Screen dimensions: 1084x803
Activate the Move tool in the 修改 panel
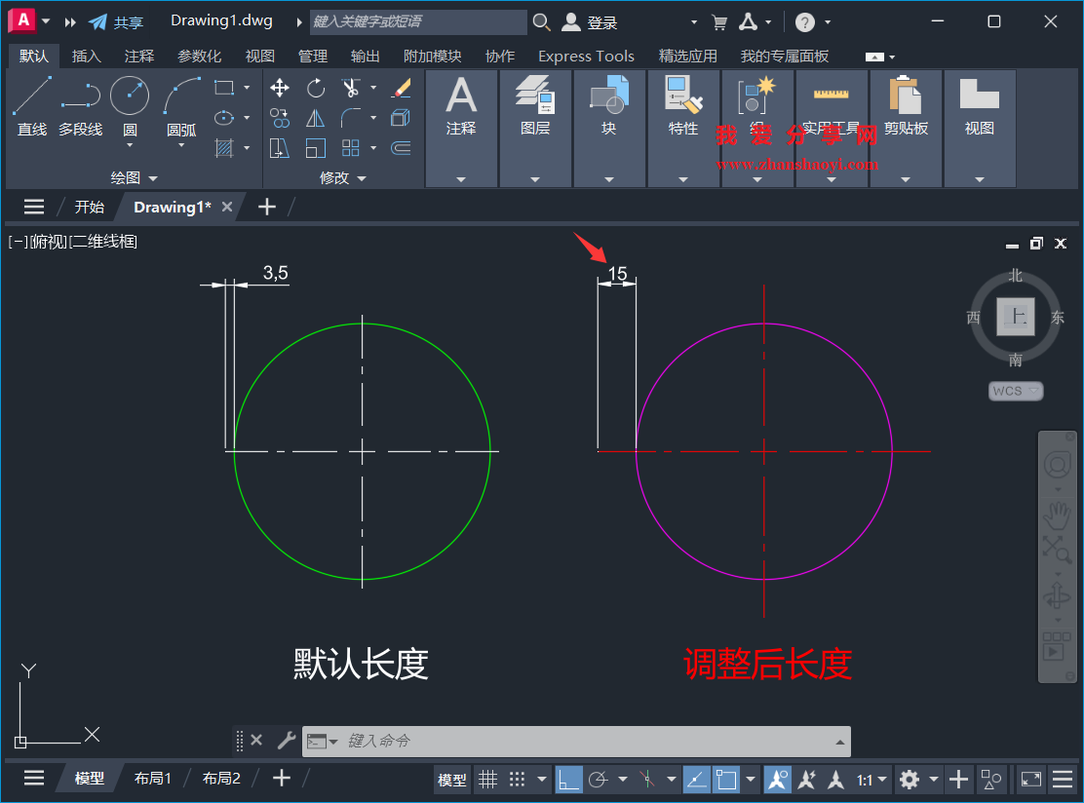click(280, 88)
